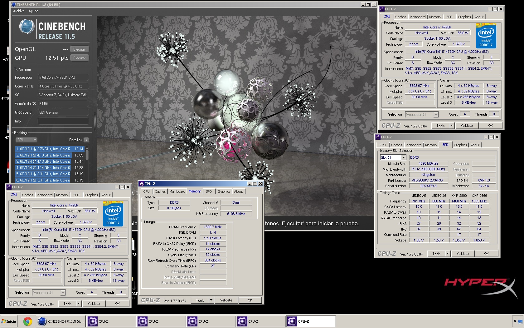Viewport: 524px width, 328px height.
Task: Open Graphics tab in CPU-Z window covering Cinebench ranking
Action: pos(91,195)
